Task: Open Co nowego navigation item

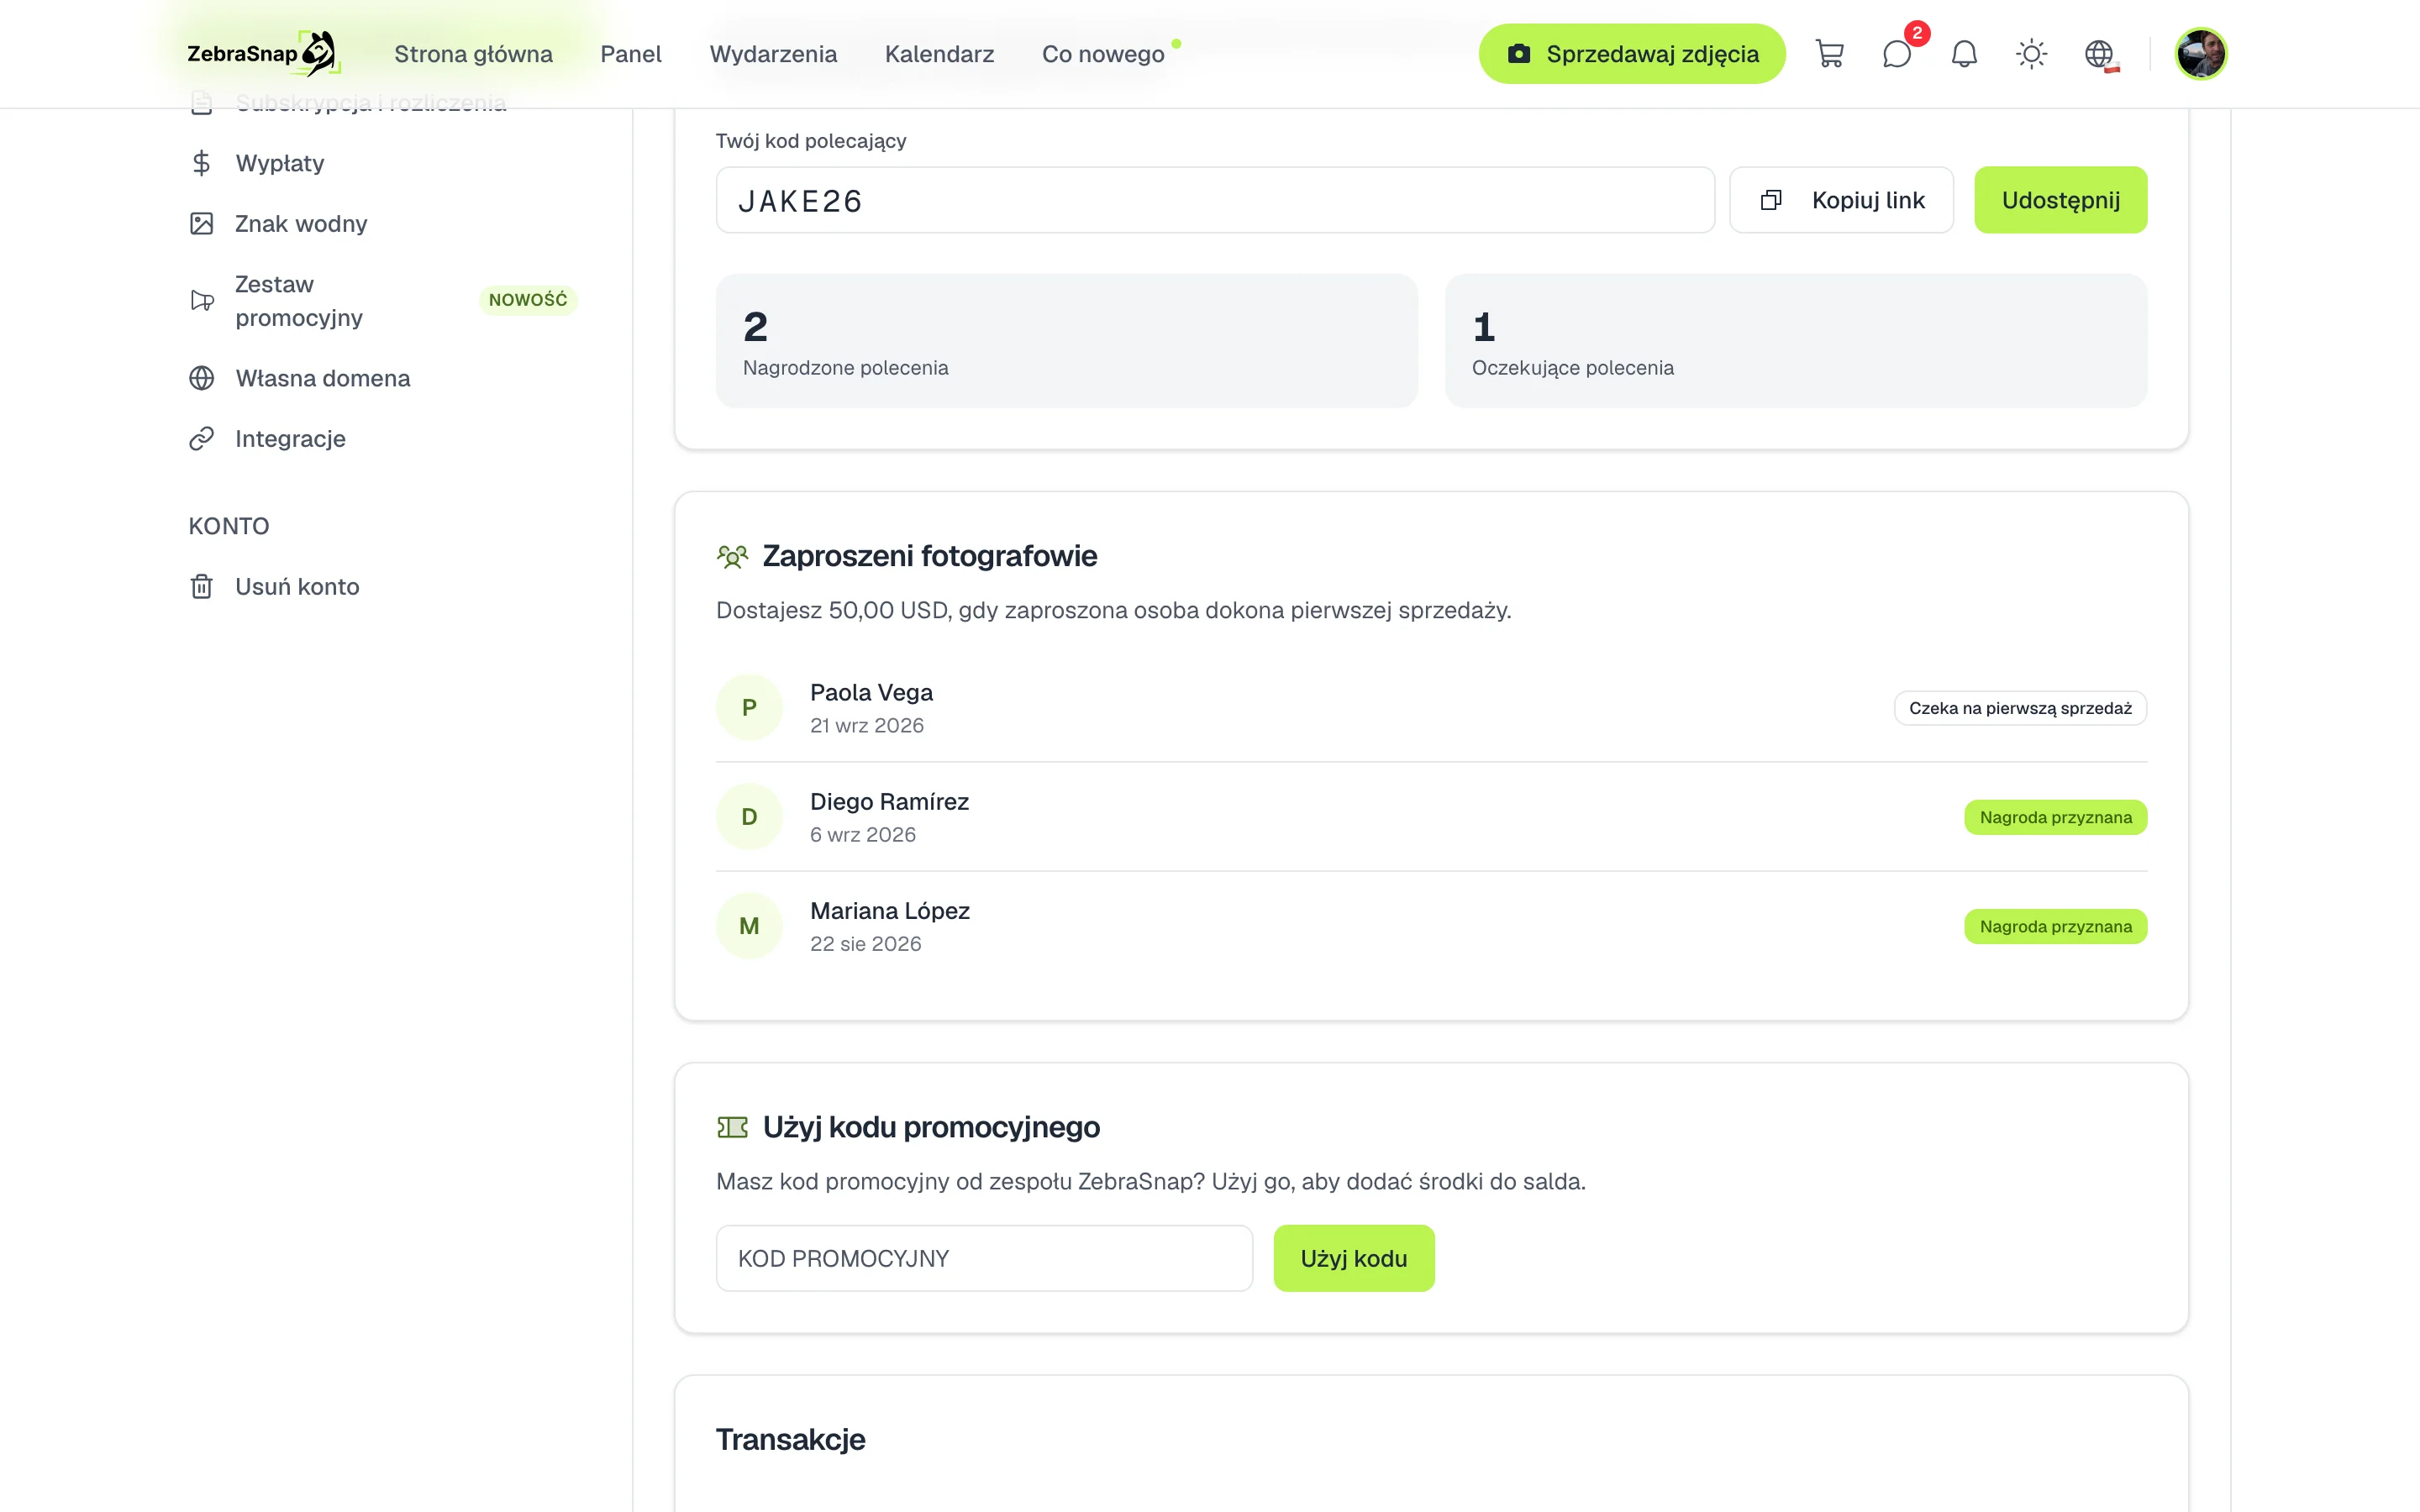Action: (x=1103, y=54)
